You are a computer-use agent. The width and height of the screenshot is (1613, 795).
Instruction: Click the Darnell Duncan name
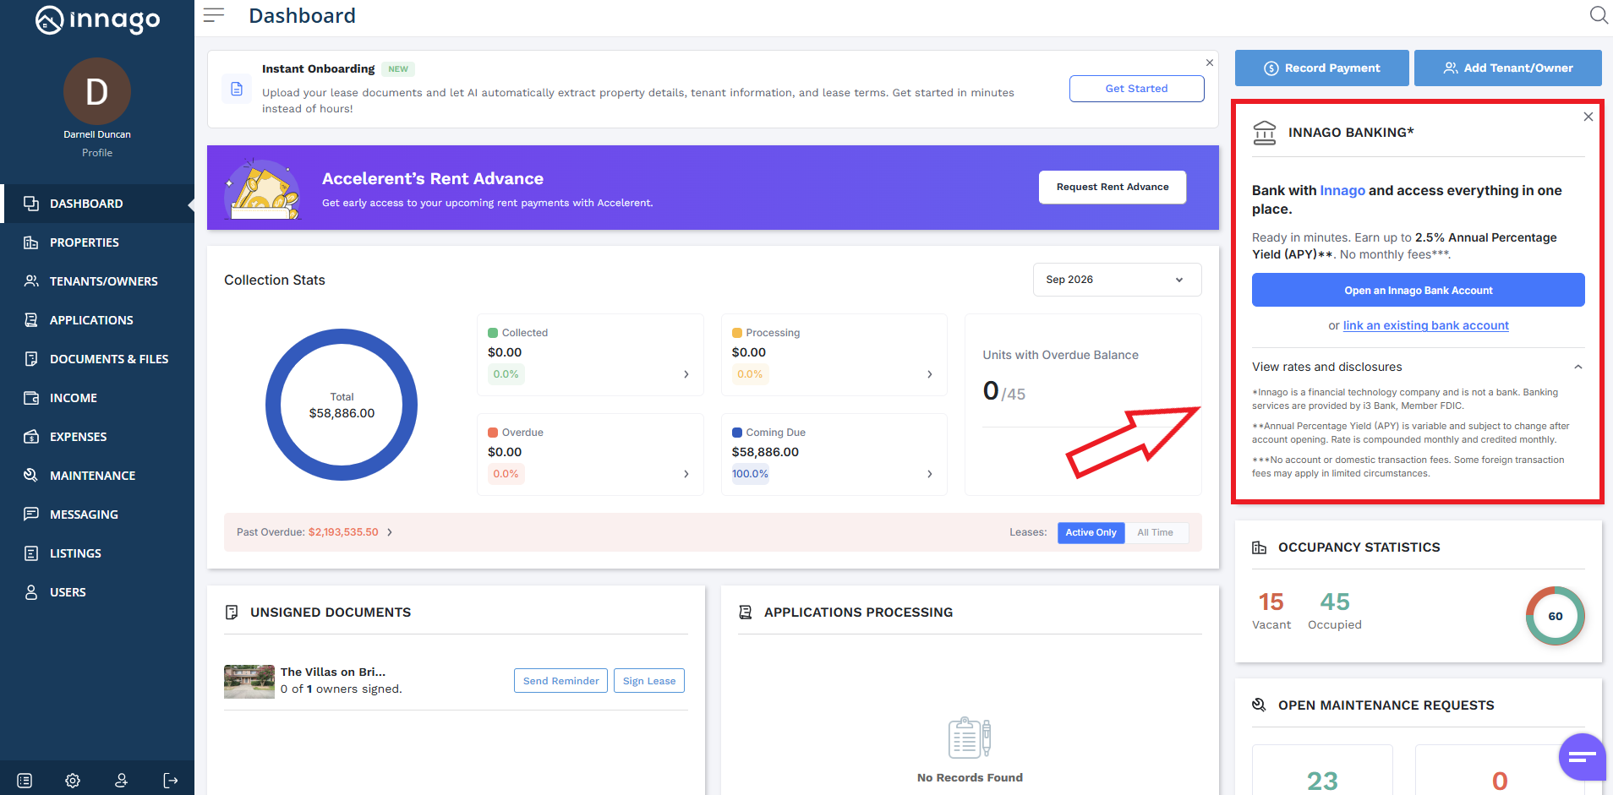[97, 134]
